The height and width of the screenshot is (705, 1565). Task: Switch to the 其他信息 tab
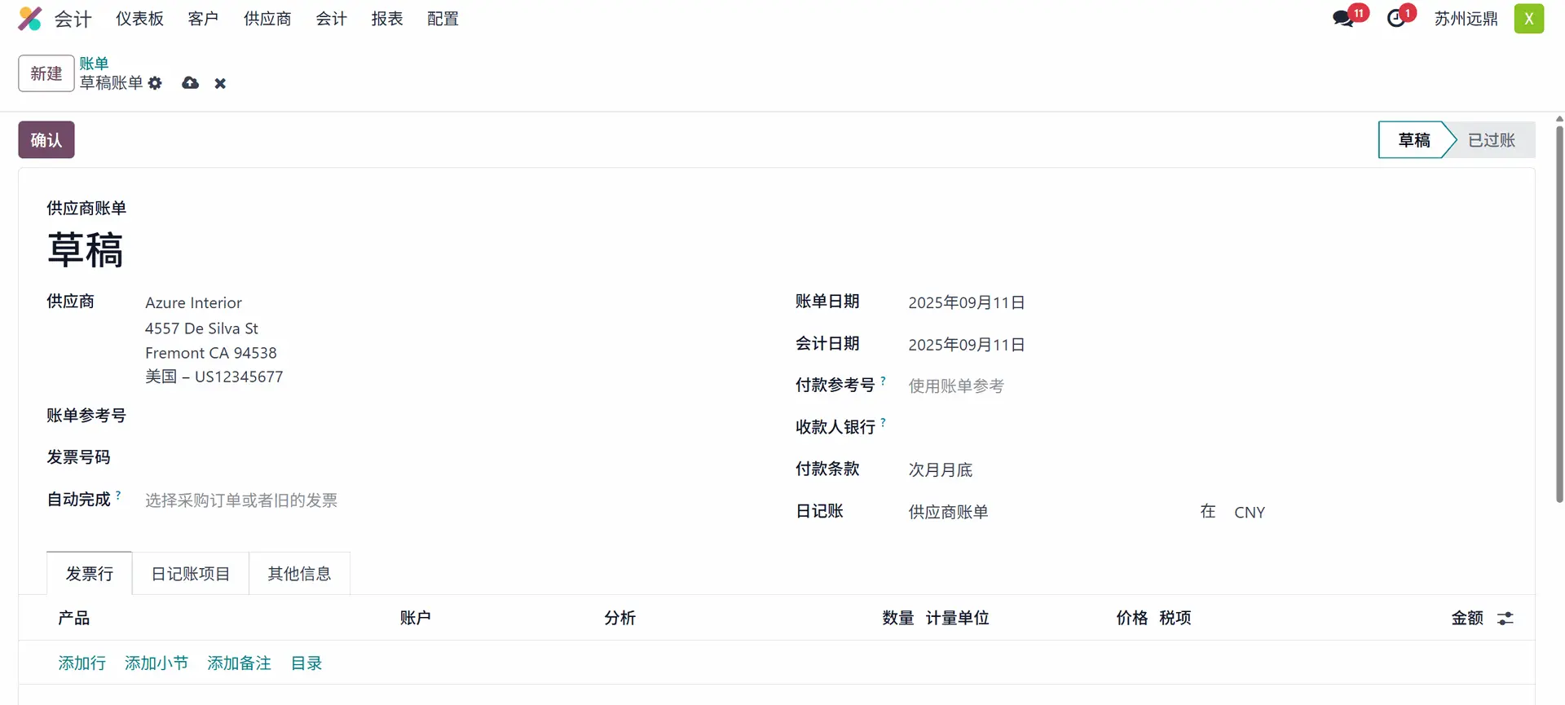click(299, 574)
